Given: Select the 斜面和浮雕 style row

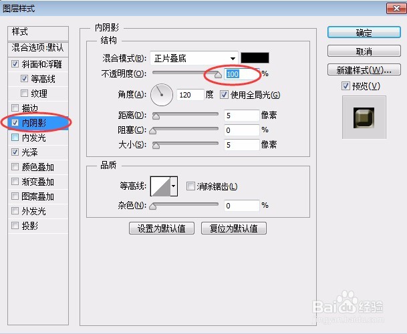Looking at the screenshot, I should (x=38, y=64).
